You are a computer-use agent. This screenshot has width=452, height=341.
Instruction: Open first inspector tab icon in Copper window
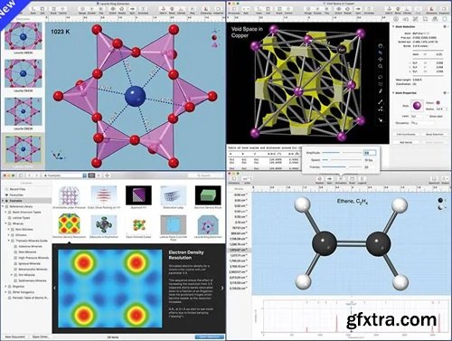point(396,19)
